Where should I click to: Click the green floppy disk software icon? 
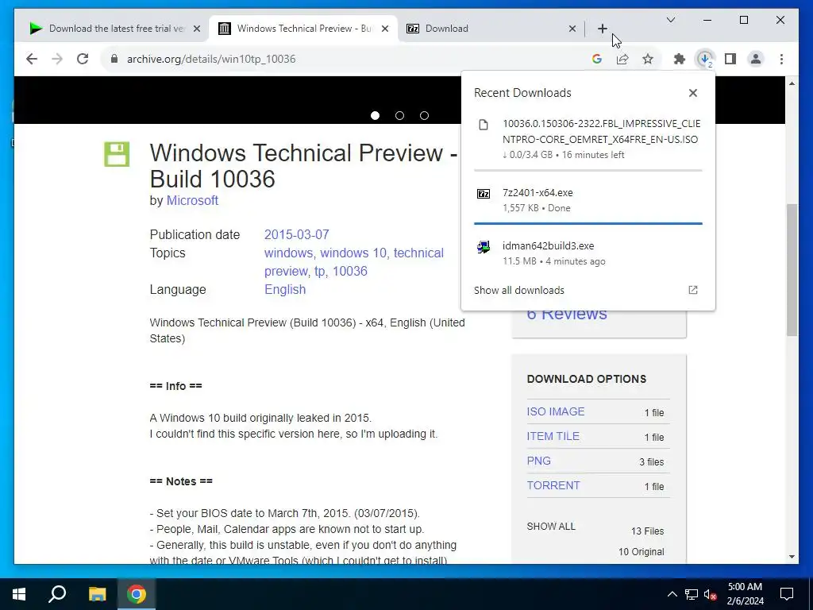pyautogui.click(x=117, y=154)
